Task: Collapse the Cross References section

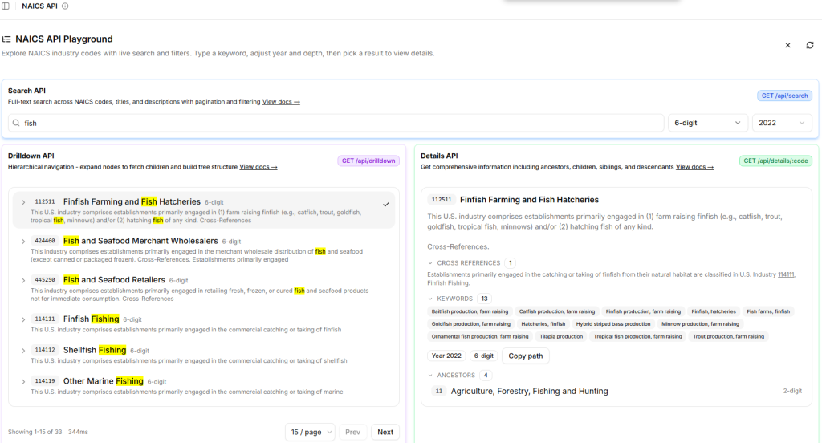Action: point(431,263)
